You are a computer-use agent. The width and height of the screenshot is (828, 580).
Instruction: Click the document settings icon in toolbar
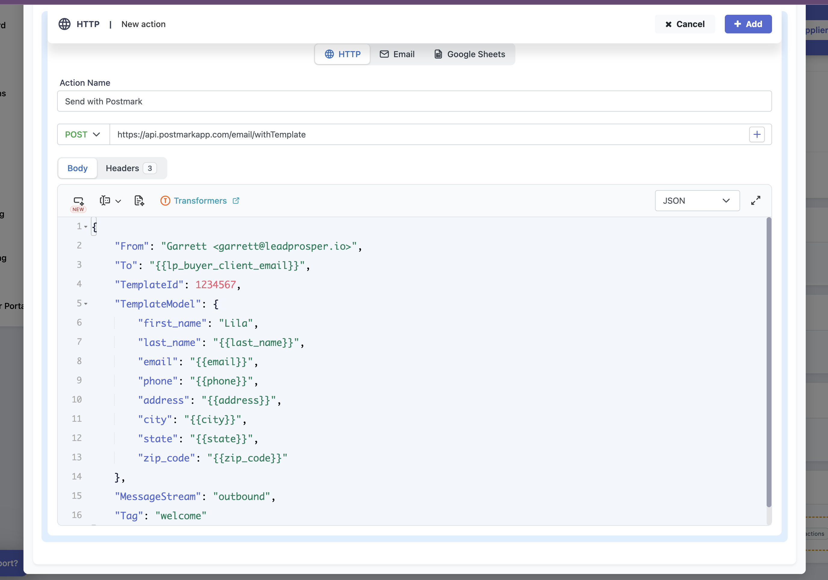(x=139, y=200)
